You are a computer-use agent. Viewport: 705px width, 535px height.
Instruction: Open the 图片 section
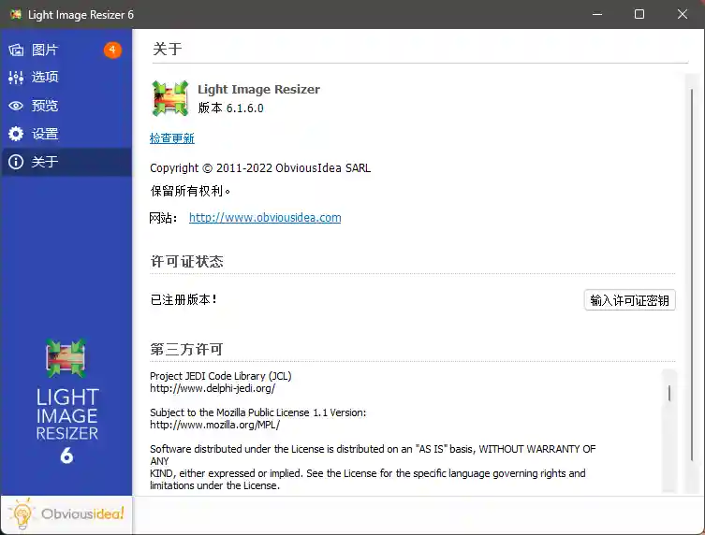[x=66, y=50]
